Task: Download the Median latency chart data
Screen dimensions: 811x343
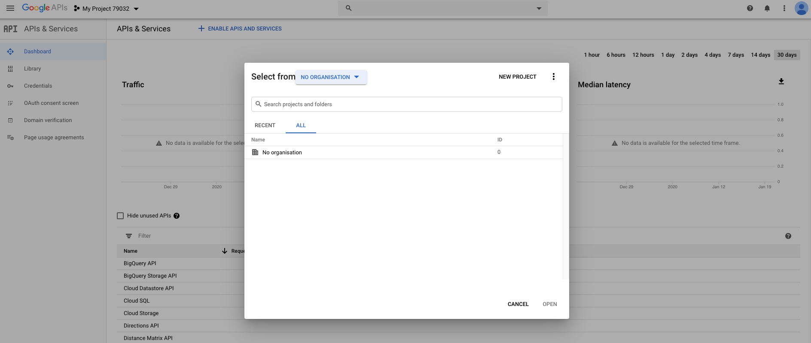Action: pos(781,81)
